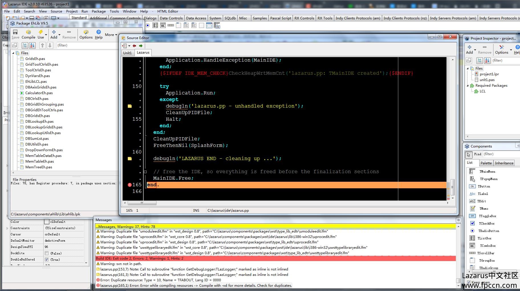Click Compile in the EhLib package window
Viewport: 520px width, 291px height.
tap(28, 34)
